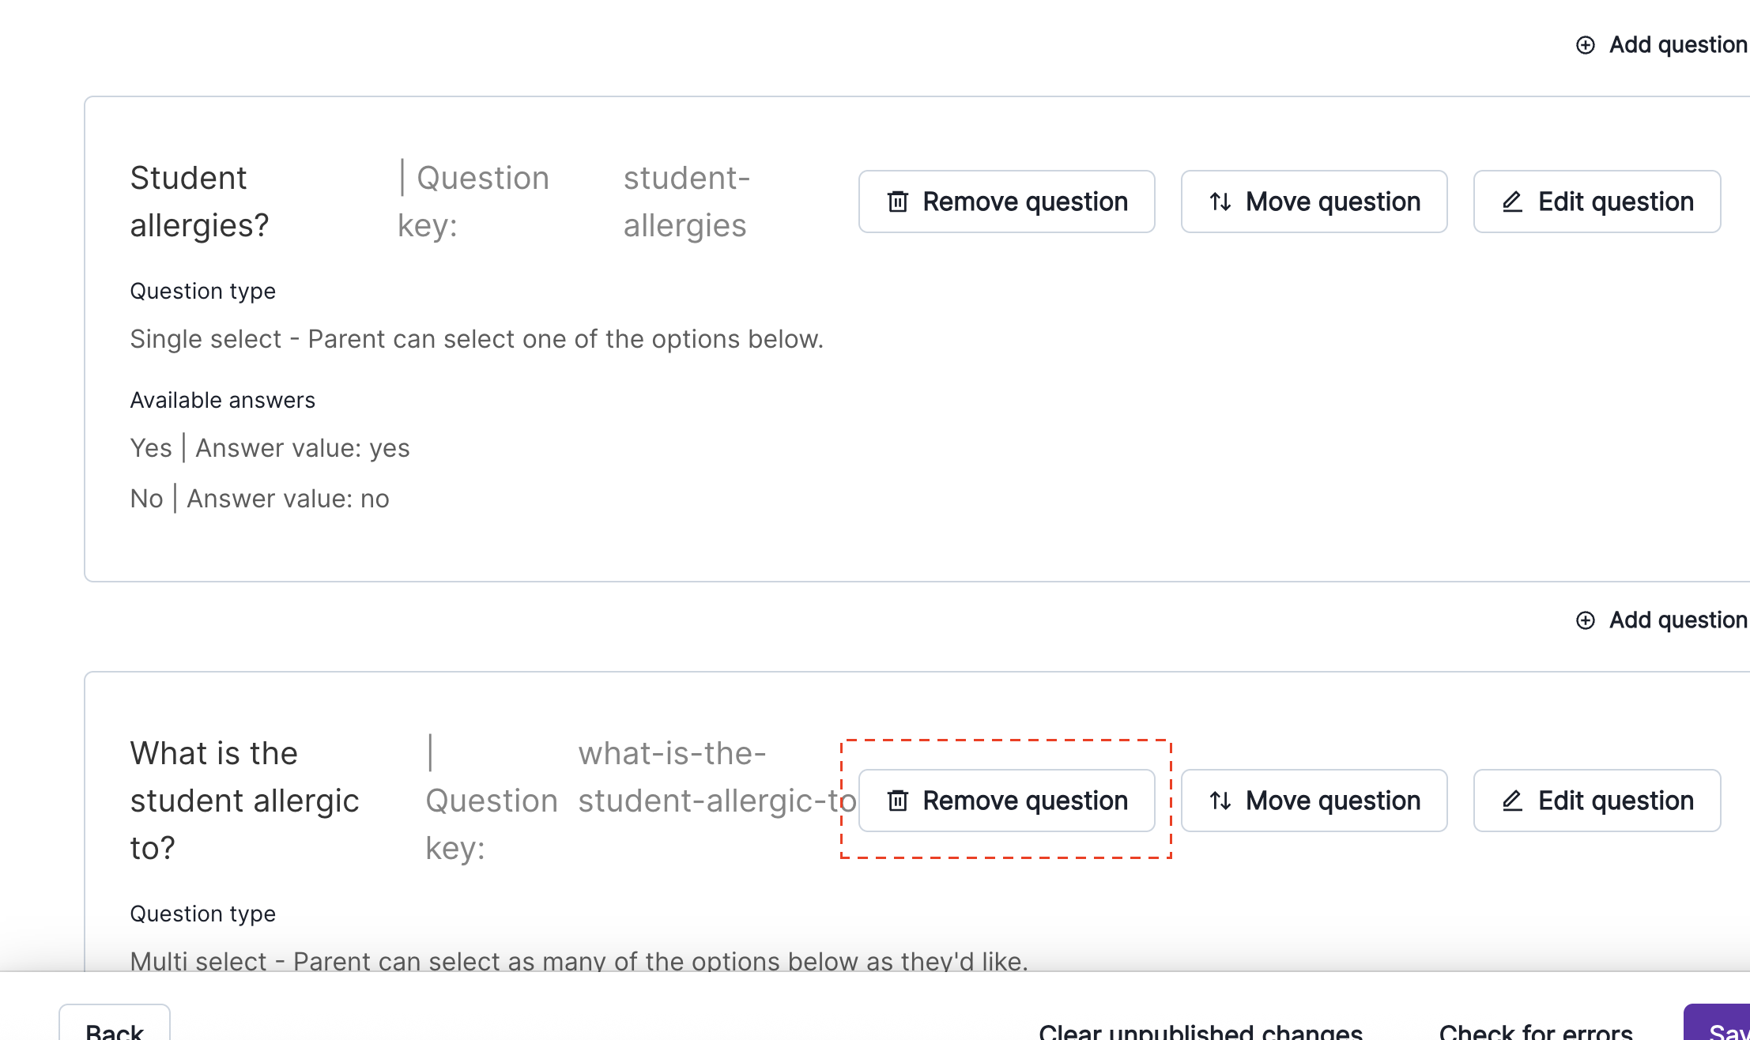Viewport: 1750px width, 1040px height.
Task: Click pencil icon for allergic-to question
Action: [1512, 801]
